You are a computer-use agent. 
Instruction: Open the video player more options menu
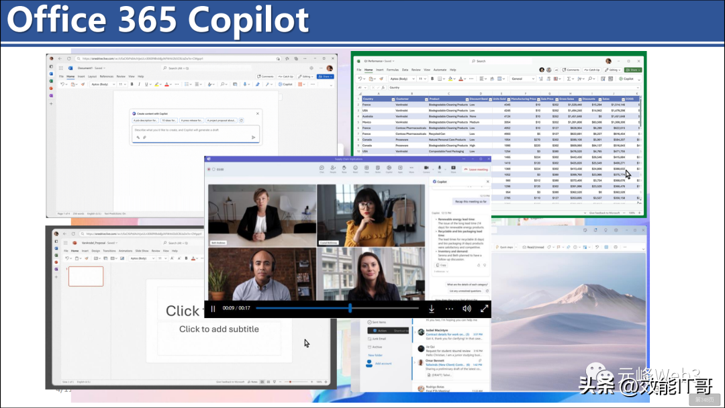pos(449,309)
